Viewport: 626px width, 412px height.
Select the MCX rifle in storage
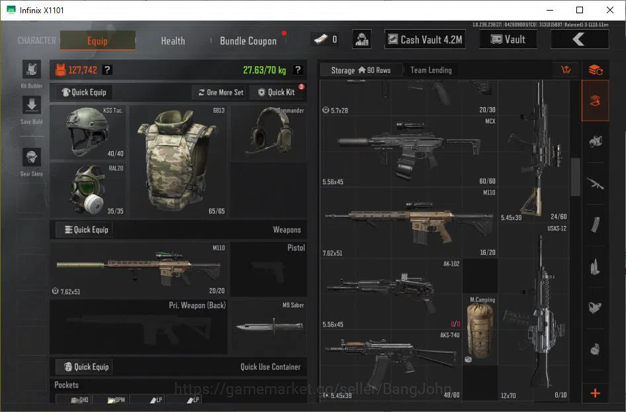point(409,152)
